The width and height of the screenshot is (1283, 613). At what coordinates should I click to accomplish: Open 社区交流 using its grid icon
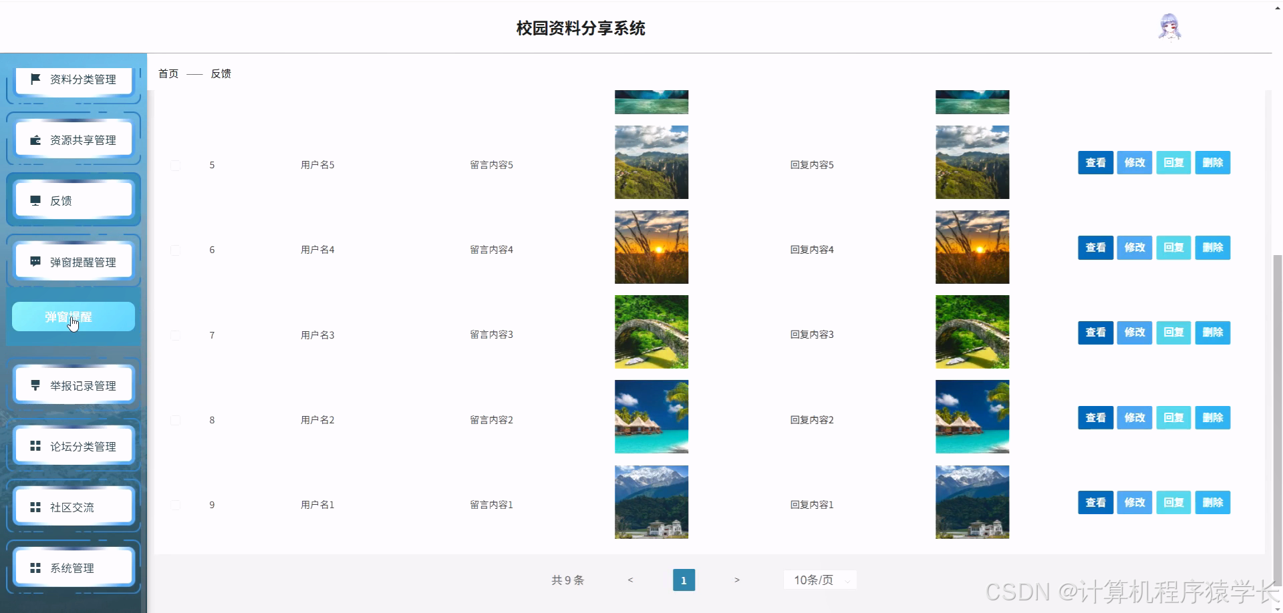[35, 506]
